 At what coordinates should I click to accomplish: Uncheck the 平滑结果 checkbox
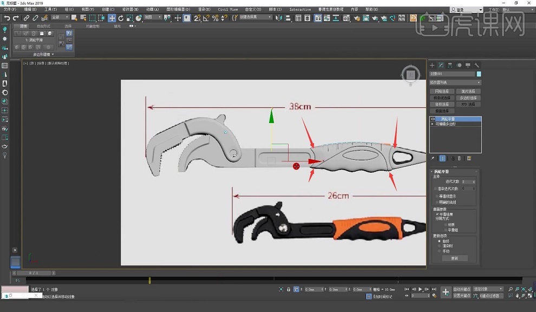pyautogui.click(x=437, y=214)
